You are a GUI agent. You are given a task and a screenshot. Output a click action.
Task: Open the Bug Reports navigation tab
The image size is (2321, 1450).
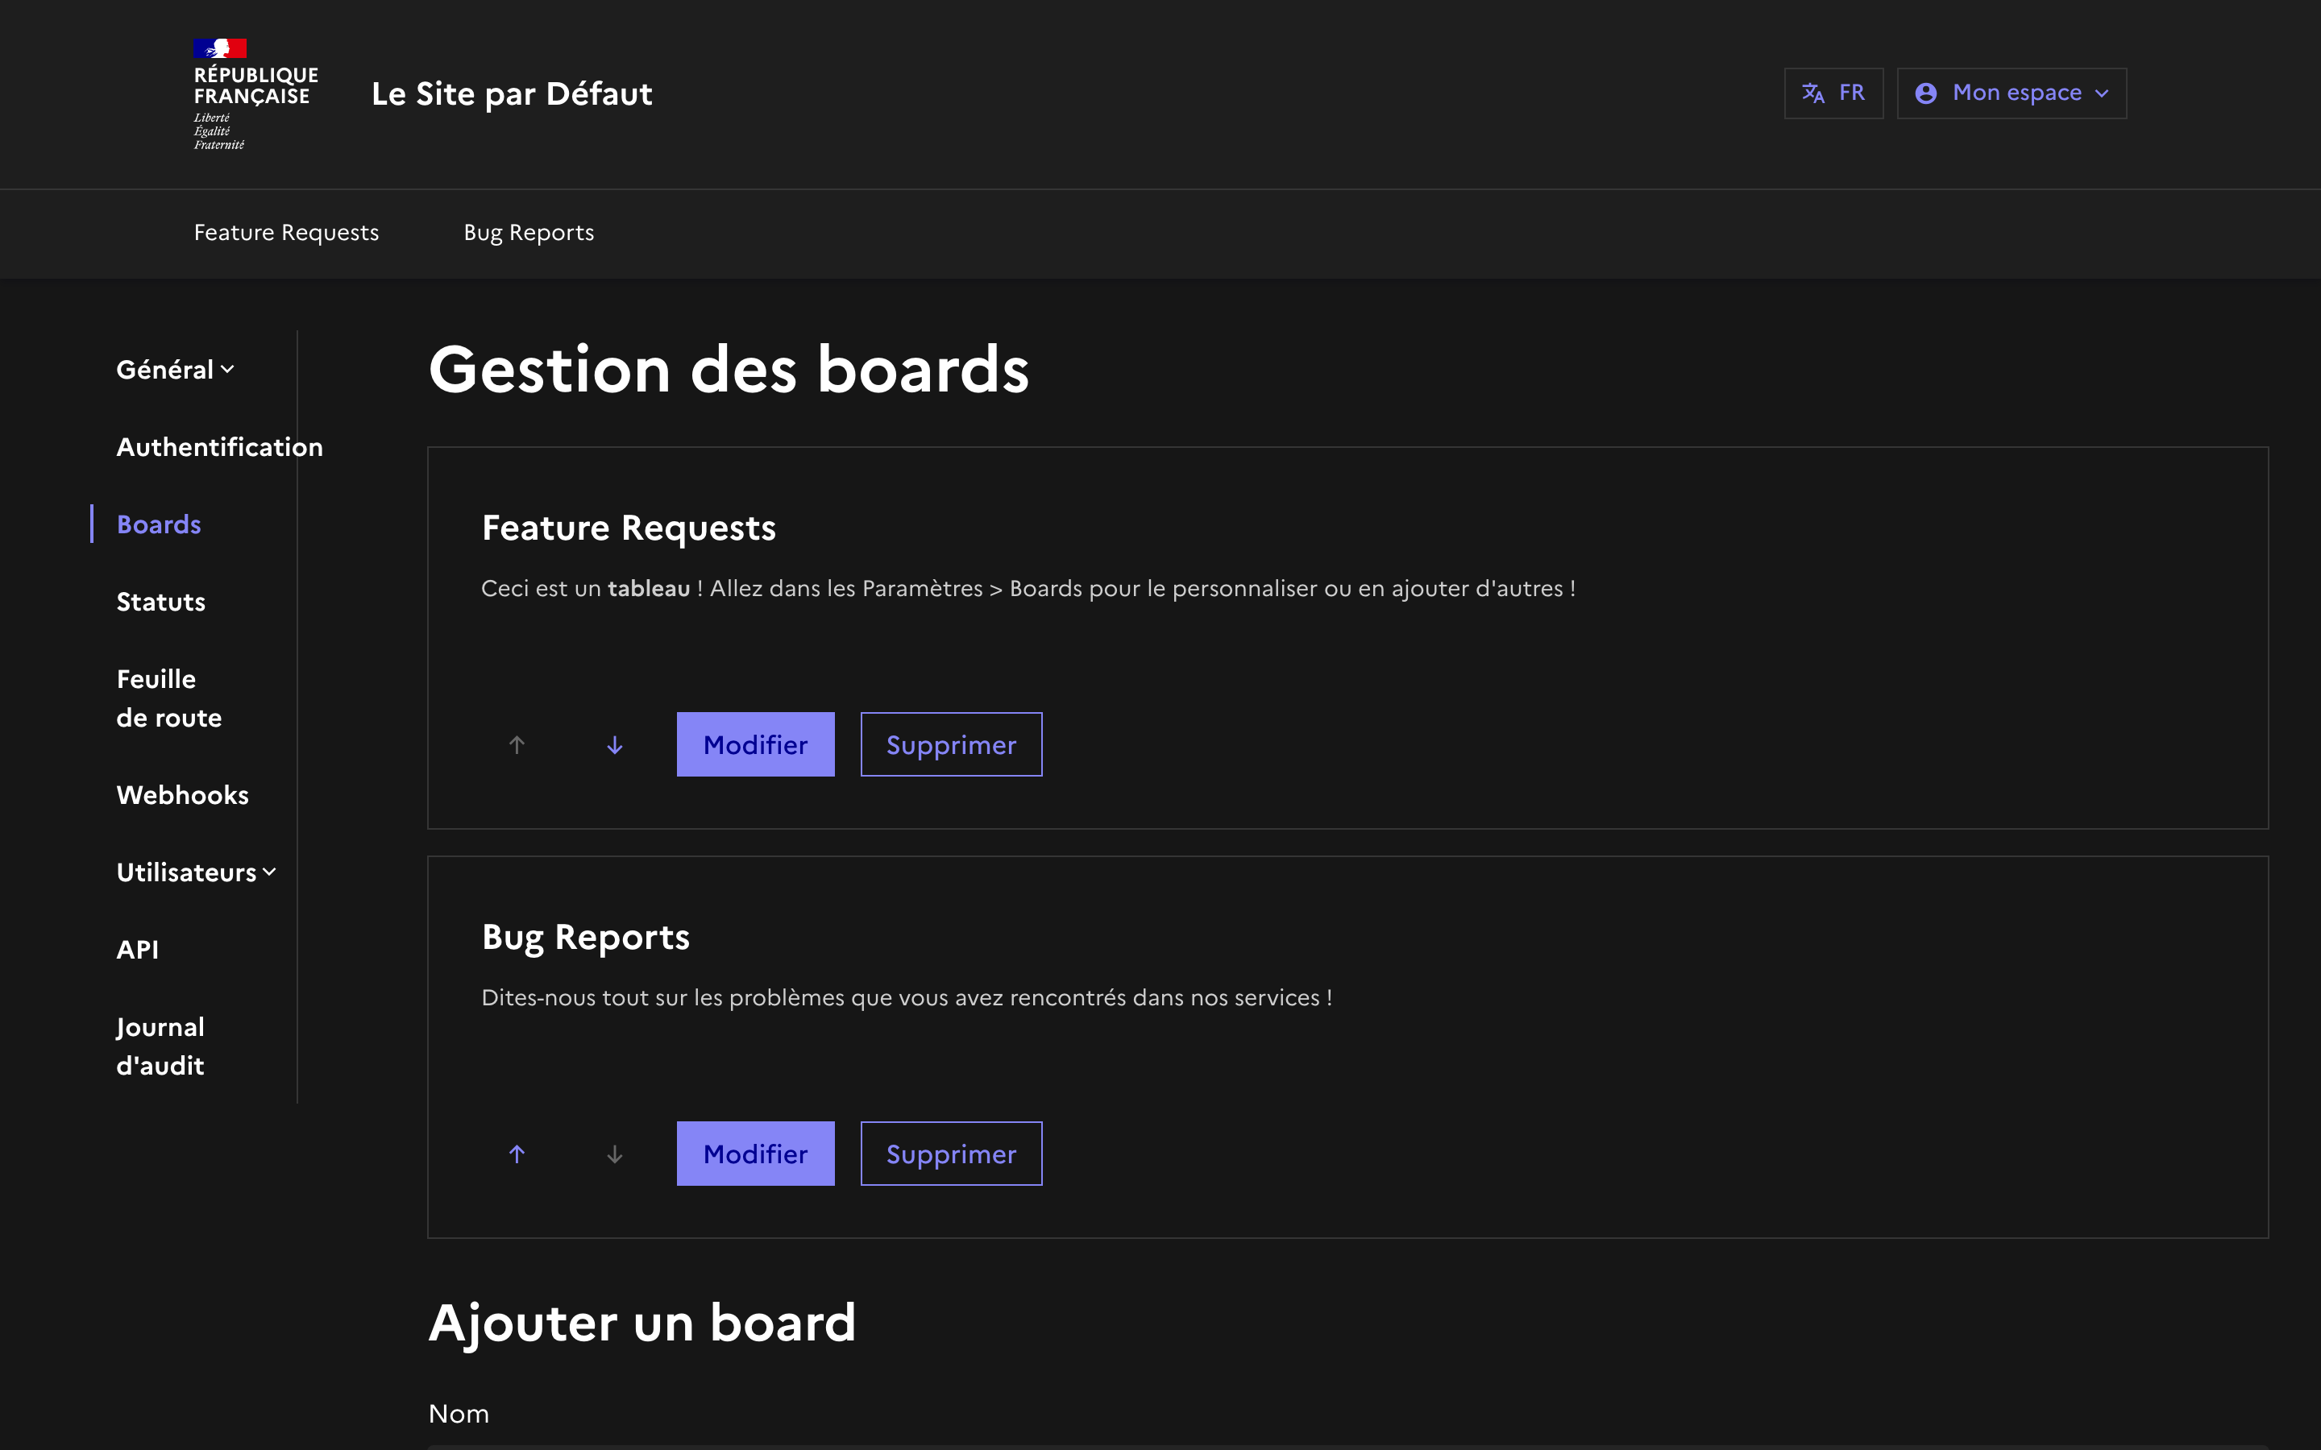[x=529, y=233]
